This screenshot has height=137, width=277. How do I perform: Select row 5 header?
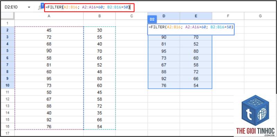tap(7, 51)
